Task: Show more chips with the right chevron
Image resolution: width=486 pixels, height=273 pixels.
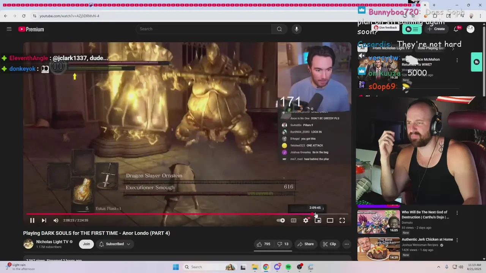Action: tap(453, 49)
